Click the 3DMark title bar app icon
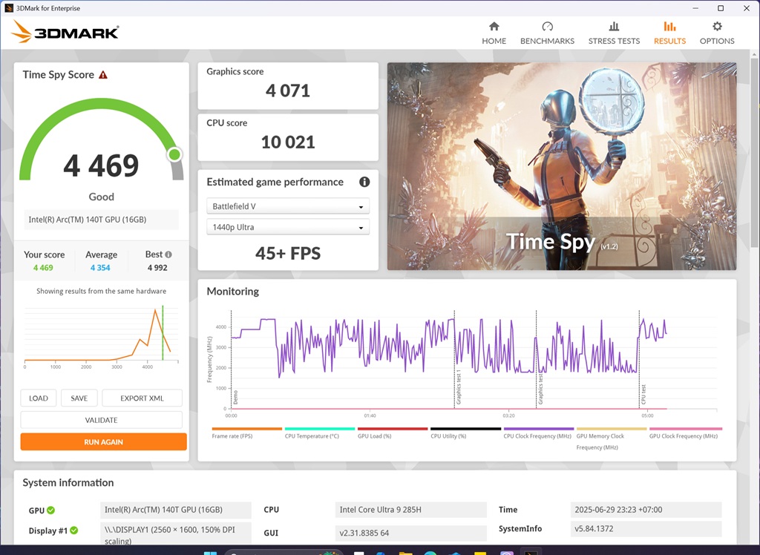 pos(9,8)
